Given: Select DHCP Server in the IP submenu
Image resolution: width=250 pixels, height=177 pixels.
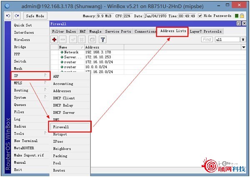Looking at the screenshot, I should point(70,112).
